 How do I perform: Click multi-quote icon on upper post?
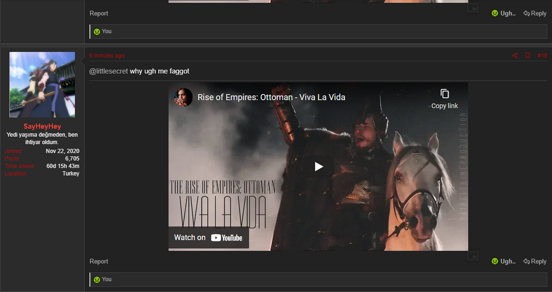point(473,7)
